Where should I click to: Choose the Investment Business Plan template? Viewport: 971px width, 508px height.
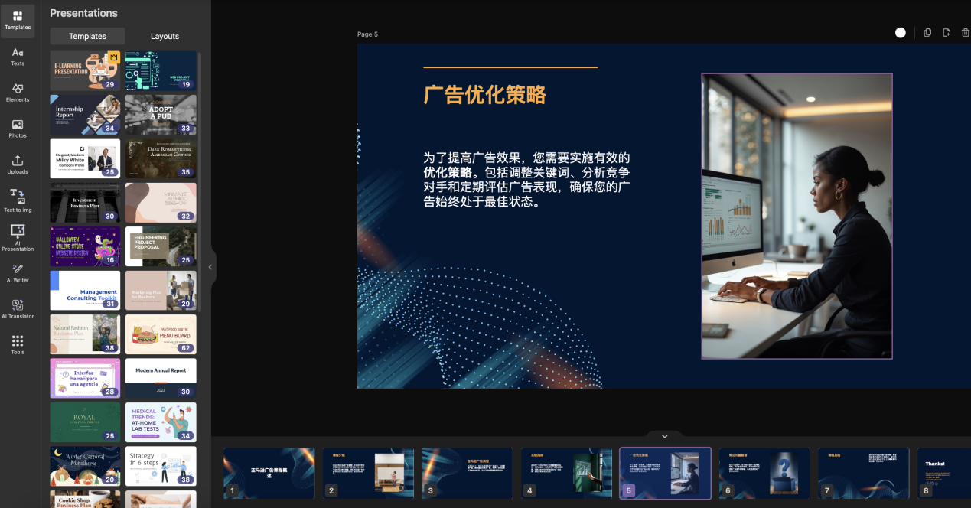pos(85,202)
